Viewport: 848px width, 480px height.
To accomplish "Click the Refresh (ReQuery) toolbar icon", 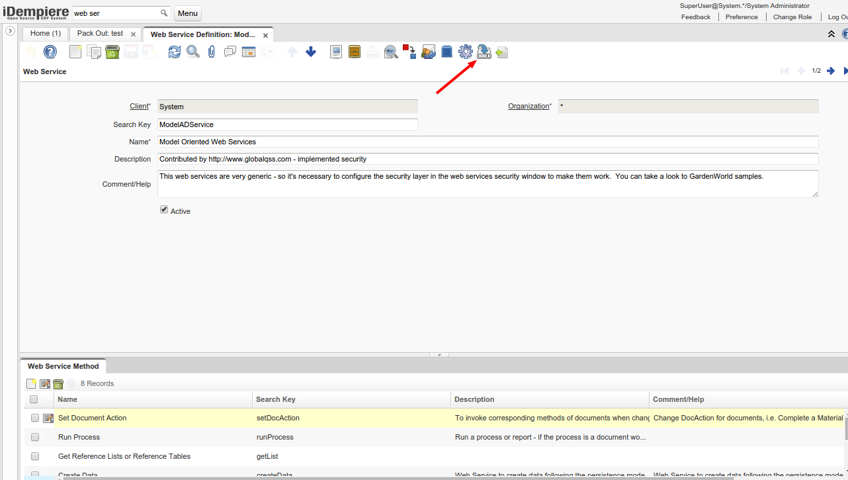I will tap(174, 52).
